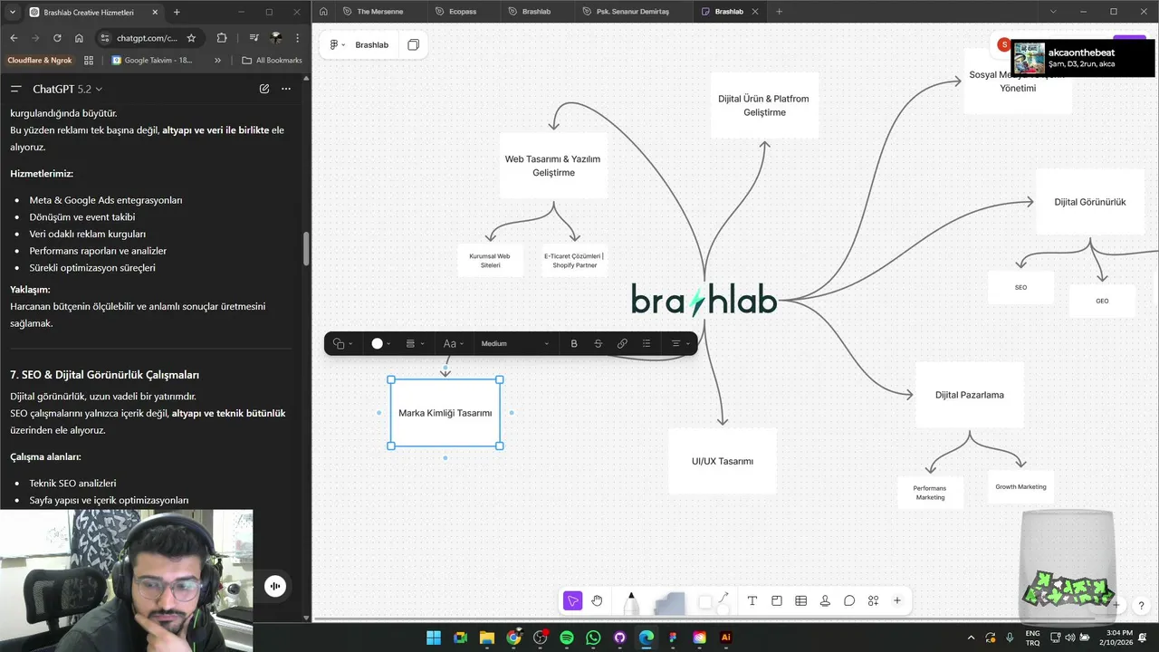
Task: Bookmark this page with star
Action: [x=191, y=38]
